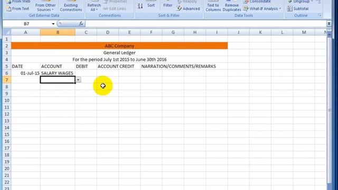This screenshot has height=190, width=338.
Task: Select column F header
Action: [x=151, y=32]
